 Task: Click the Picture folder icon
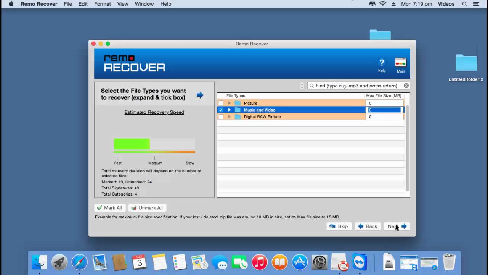click(238, 103)
